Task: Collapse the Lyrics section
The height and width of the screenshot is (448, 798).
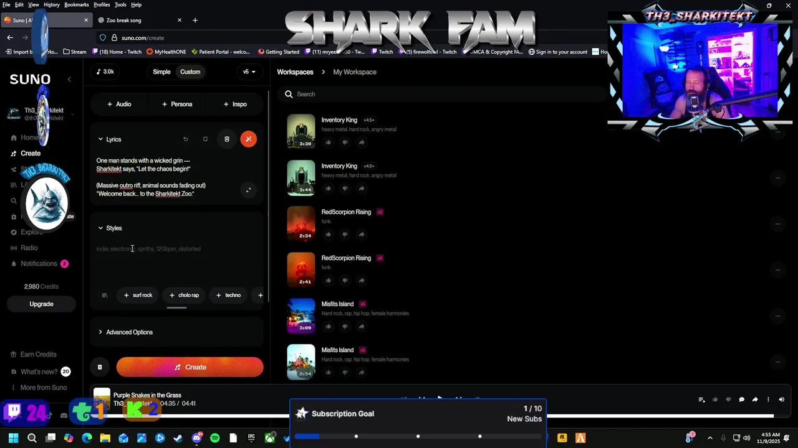Action: click(100, 139)
